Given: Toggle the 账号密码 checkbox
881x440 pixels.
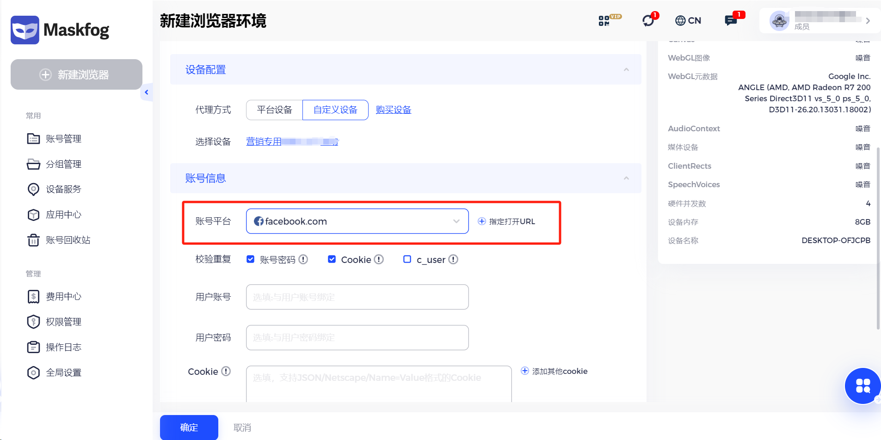Looking at the screenshot, I should tap(251, 259).
